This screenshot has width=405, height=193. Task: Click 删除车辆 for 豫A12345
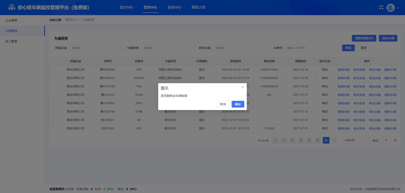coord(390,95)
